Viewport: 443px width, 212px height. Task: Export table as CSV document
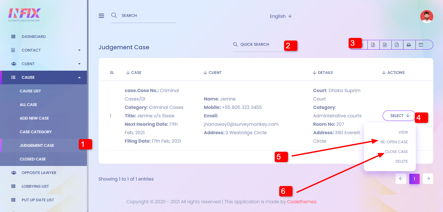coord(385,45)
